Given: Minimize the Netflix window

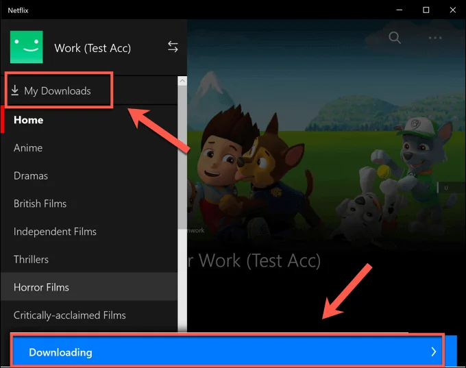Looking at the screenshot, I should pyautogui.click(x=399, y=10).
